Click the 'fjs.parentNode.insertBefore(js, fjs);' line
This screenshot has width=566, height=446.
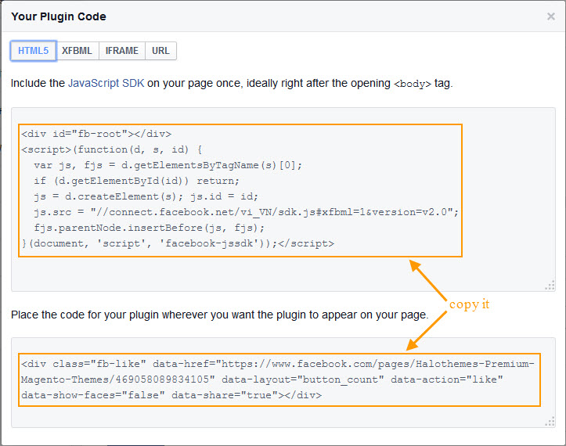point(149,228)
